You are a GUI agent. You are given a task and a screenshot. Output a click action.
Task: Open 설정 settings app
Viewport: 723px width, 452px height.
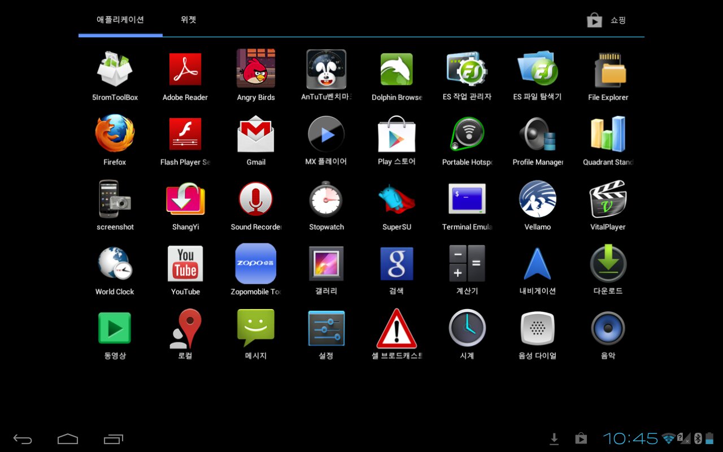coord(326,335)
